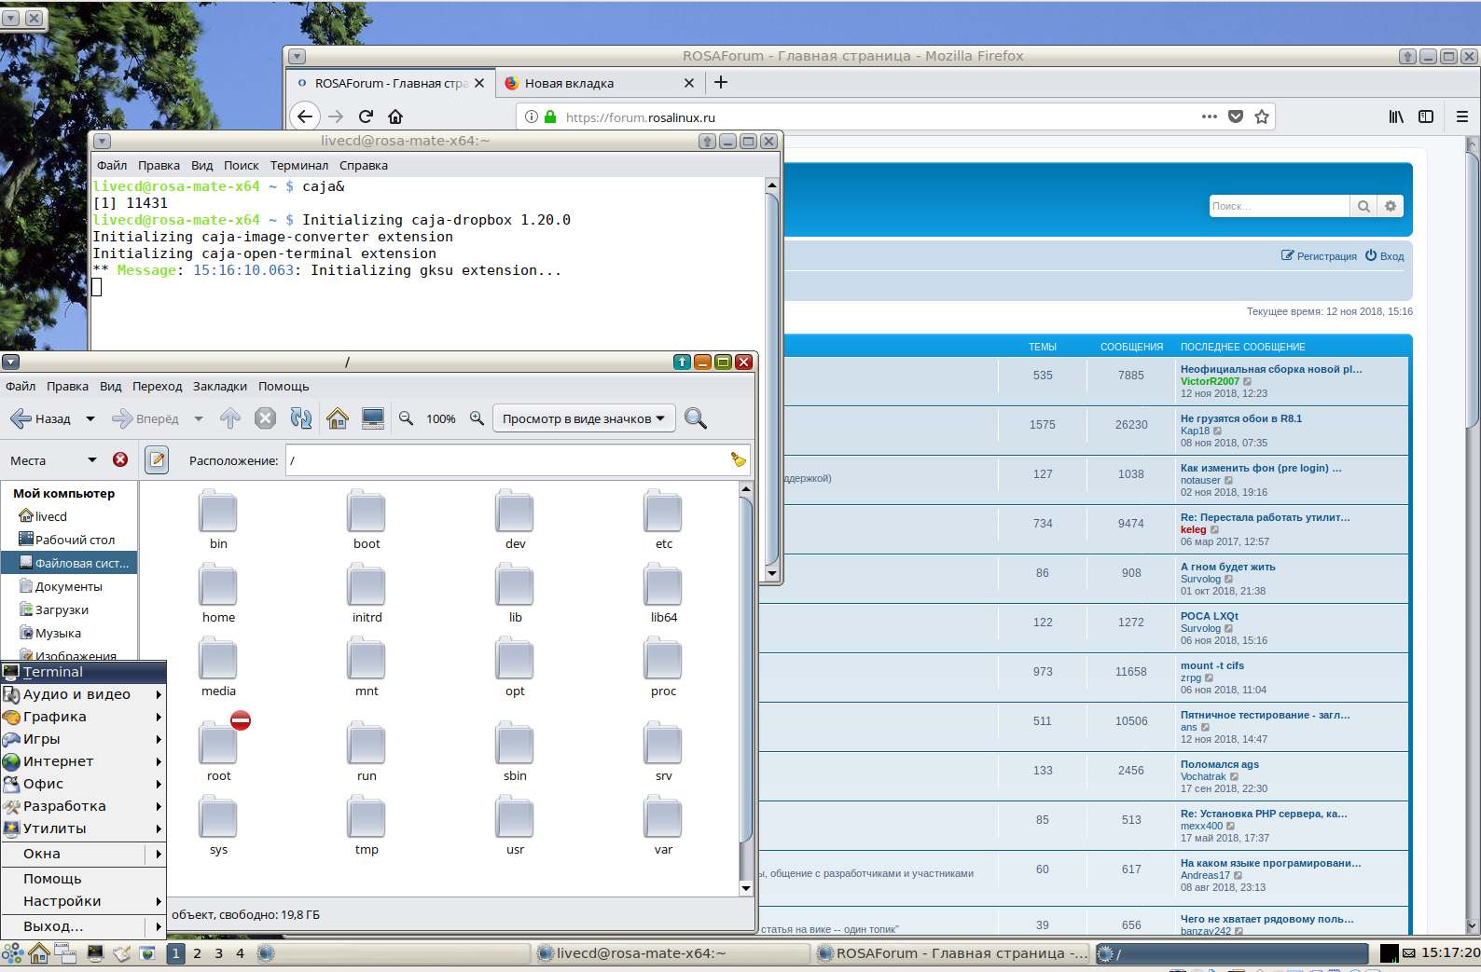Clear the location bar with broom icon
1481x972 pixels.
(x=738, y=459)
